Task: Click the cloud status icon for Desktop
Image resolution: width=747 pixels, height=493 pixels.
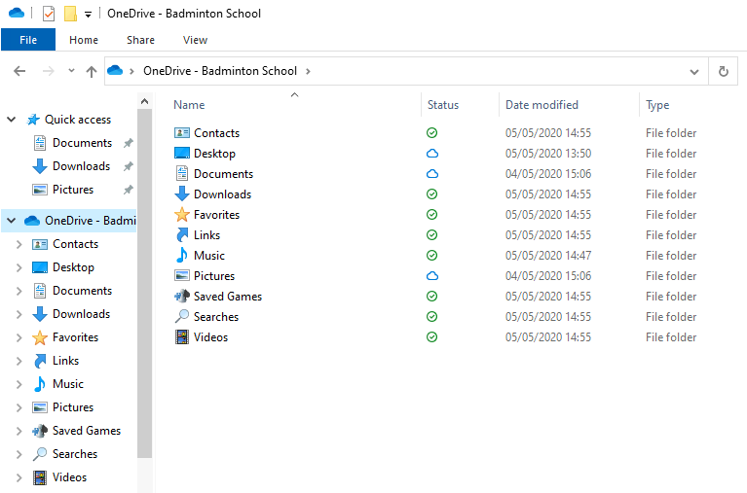Action: (x=431, y=154)
